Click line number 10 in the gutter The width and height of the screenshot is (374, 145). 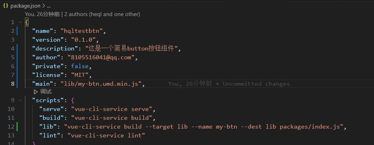11,109
